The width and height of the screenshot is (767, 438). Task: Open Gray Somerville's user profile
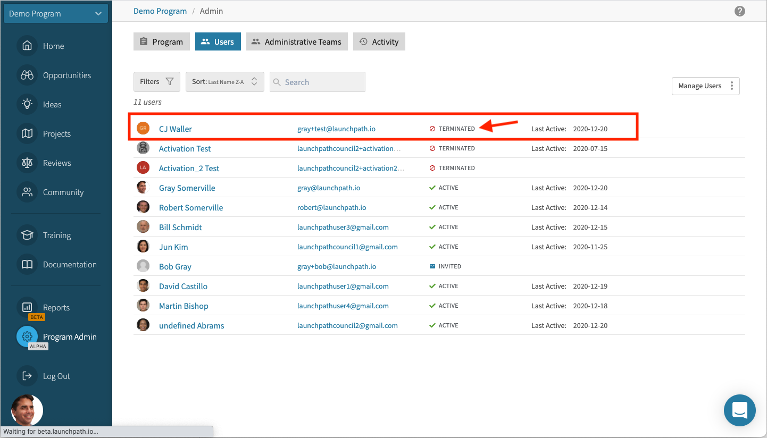click(187, 188)
